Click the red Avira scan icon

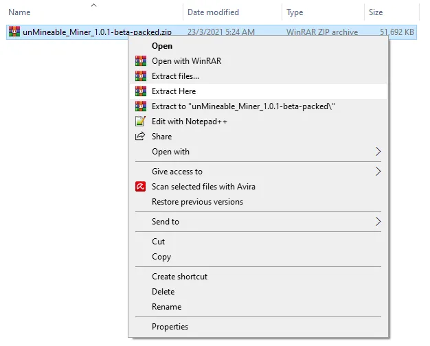pyautogui.click(x=140, y=187)
